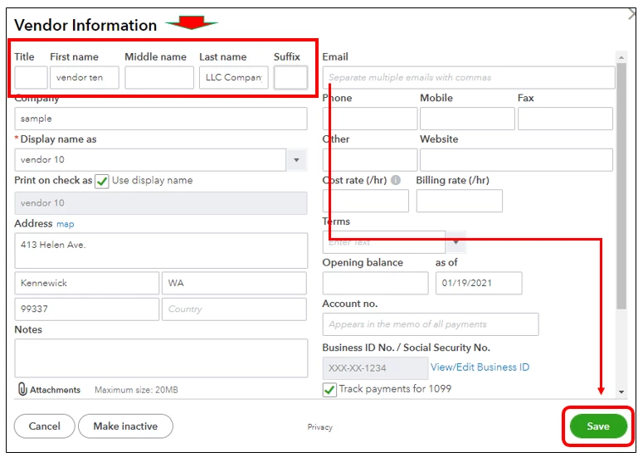Click the Cancel button
Viewport: 643px width, 462px height.
tap(44, 426)
